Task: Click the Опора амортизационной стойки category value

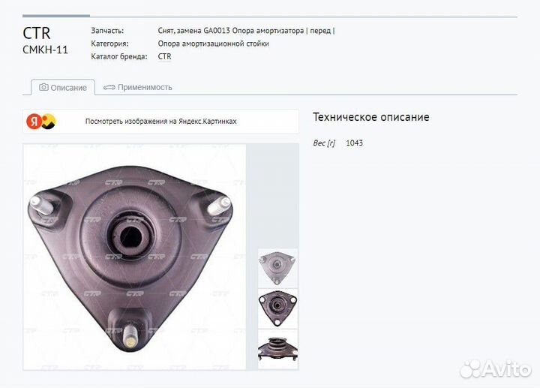Action: (x=213, y=44)
